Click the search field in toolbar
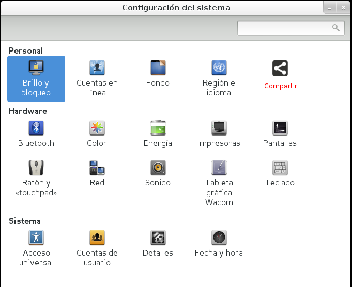Screen dimensions: 352x287 [x=290, y=28]
